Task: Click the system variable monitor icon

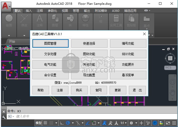Action: [x=161, y=123]
